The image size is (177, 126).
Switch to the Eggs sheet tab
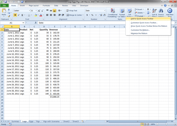[x=31, y=121]
